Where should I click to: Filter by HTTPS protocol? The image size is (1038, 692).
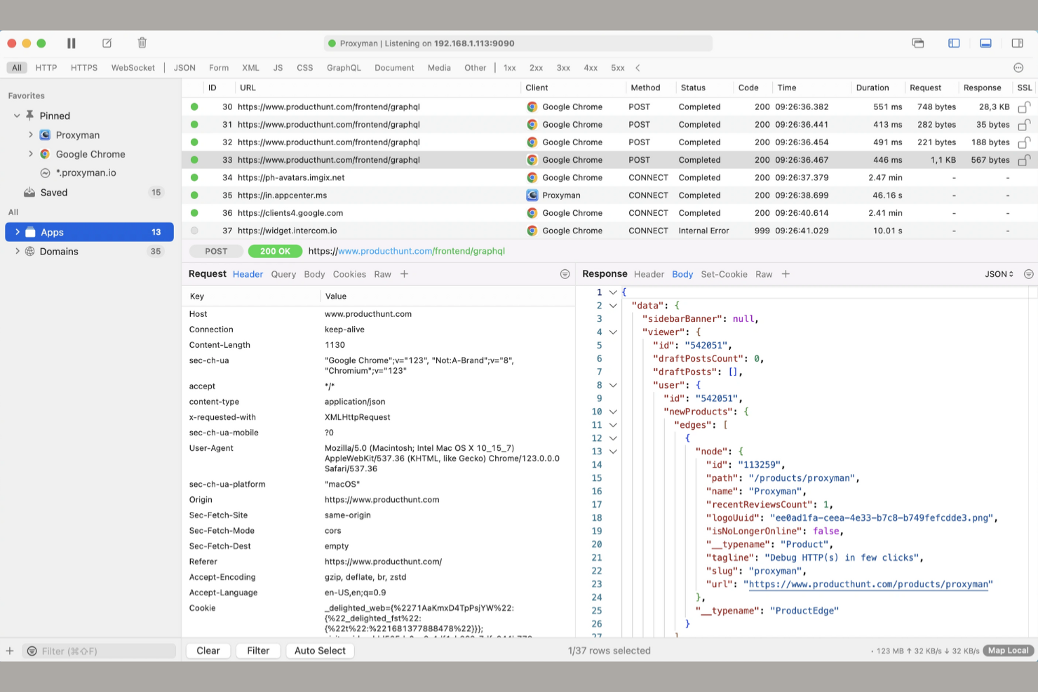(x=84, y=68)
